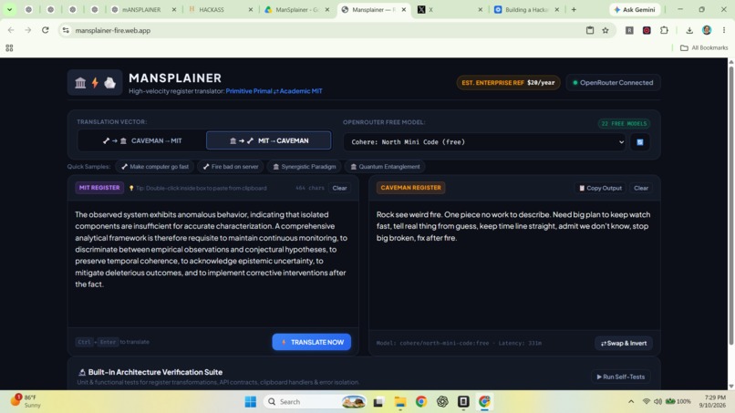Click 'EST. ENTERPRISE REF $20/year' badge
This screenshot has width=735, height=413.
click(508, 82)
